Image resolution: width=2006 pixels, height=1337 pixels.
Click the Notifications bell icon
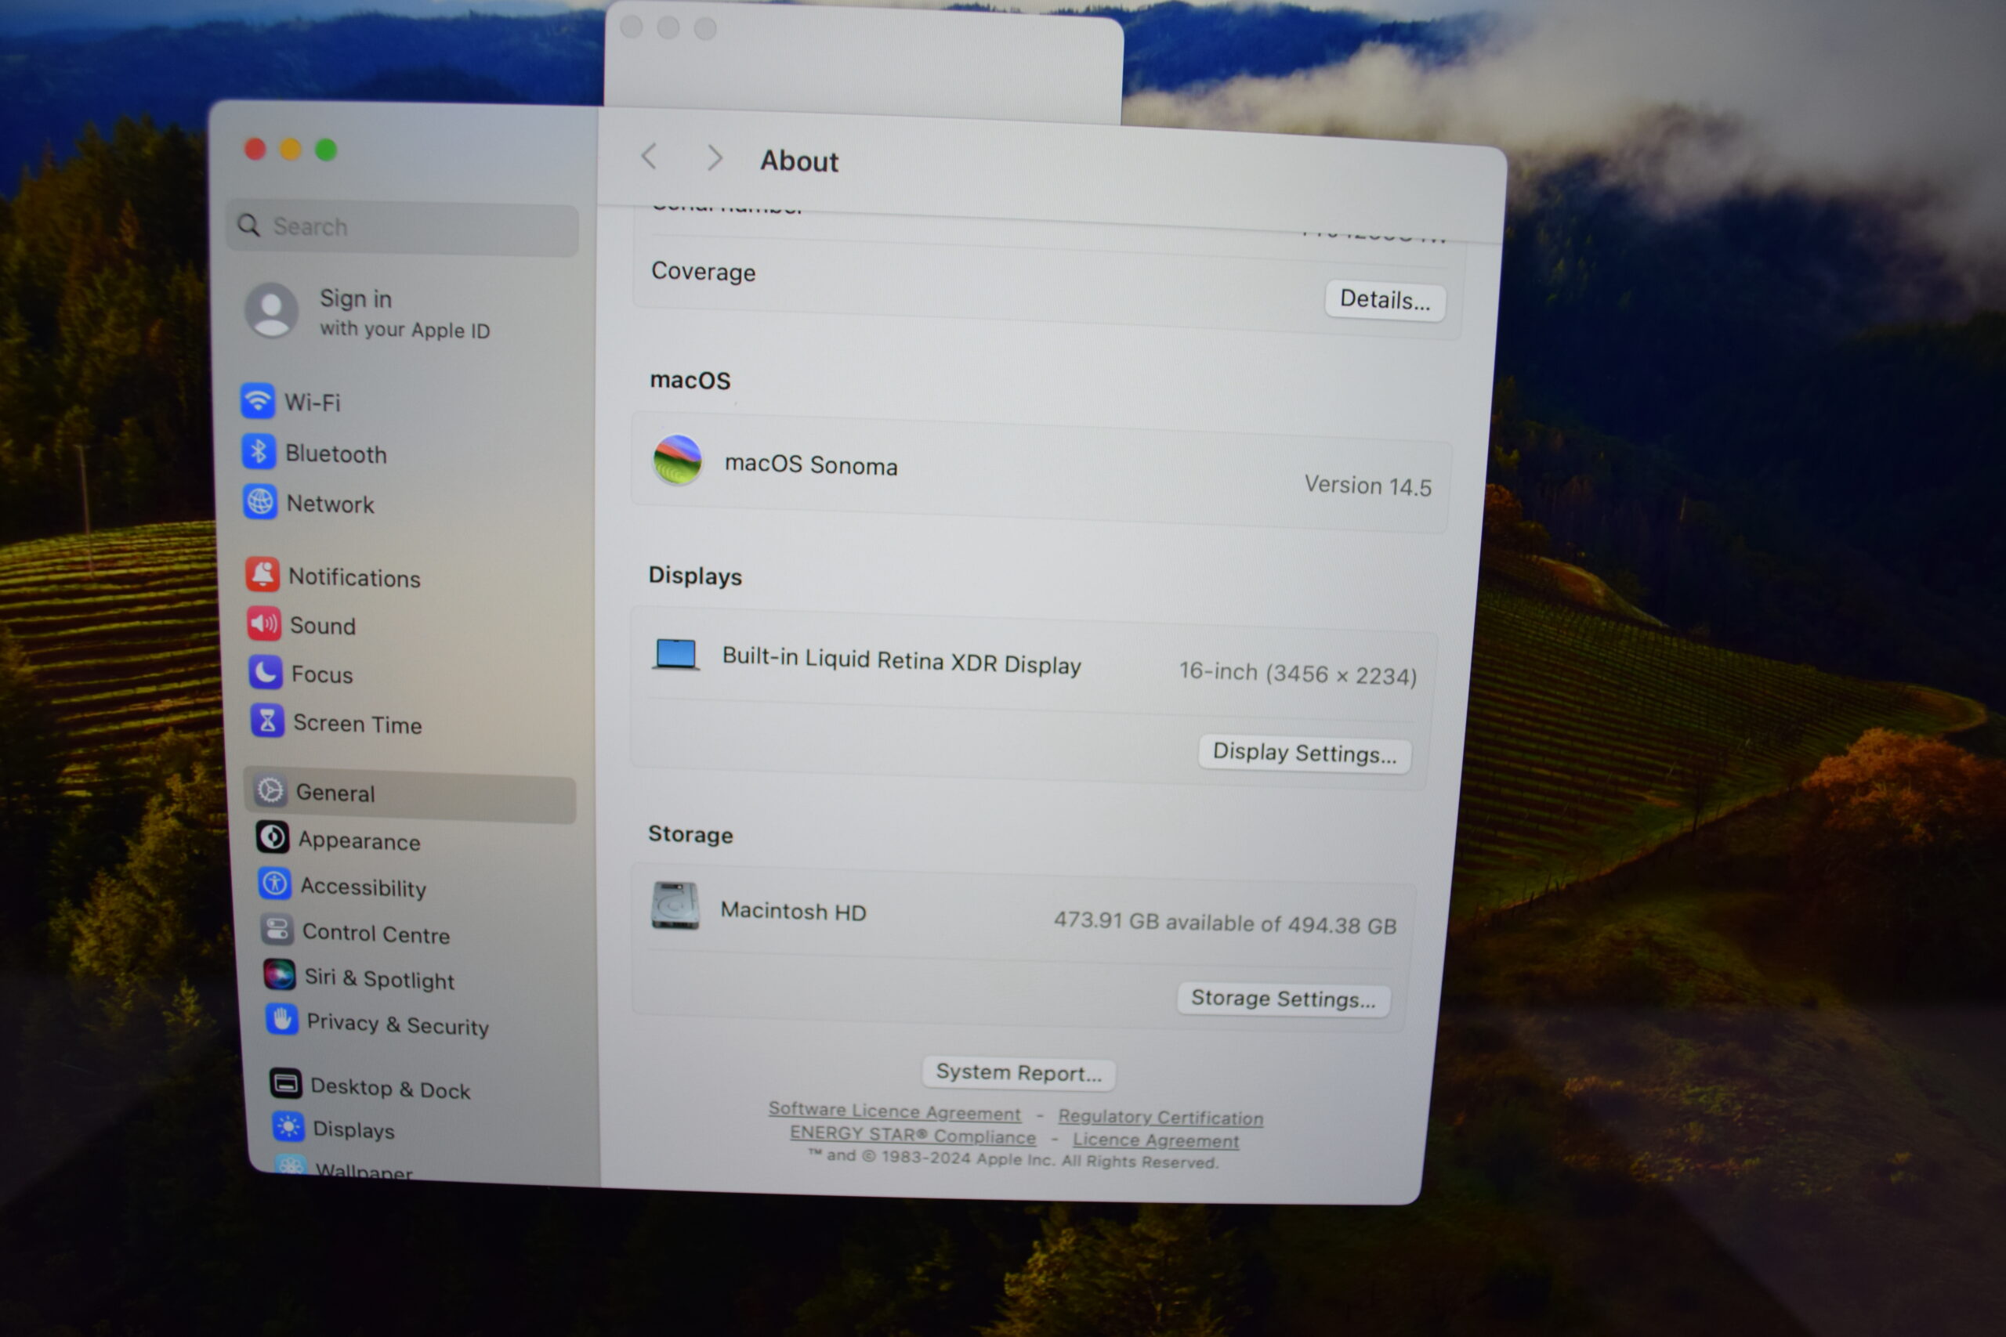point(263,575)
